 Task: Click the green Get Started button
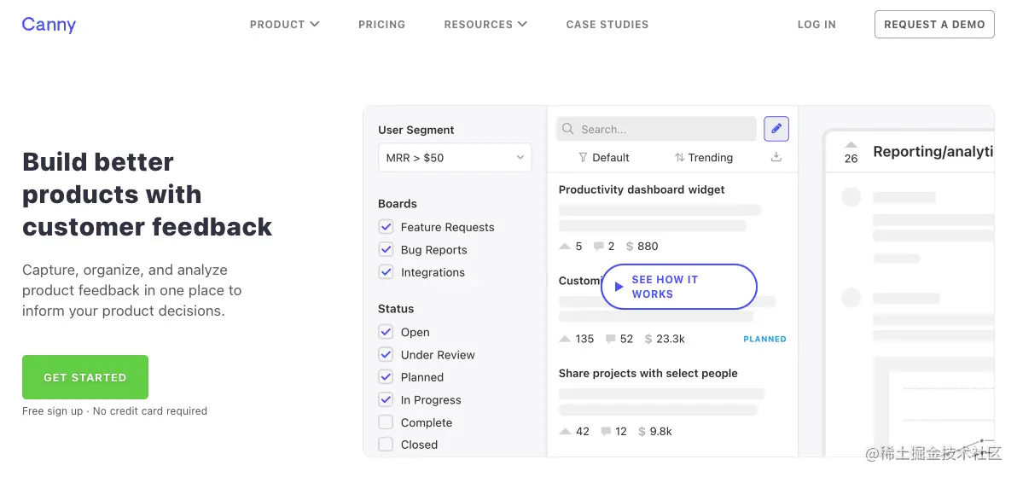coord(85,377)
